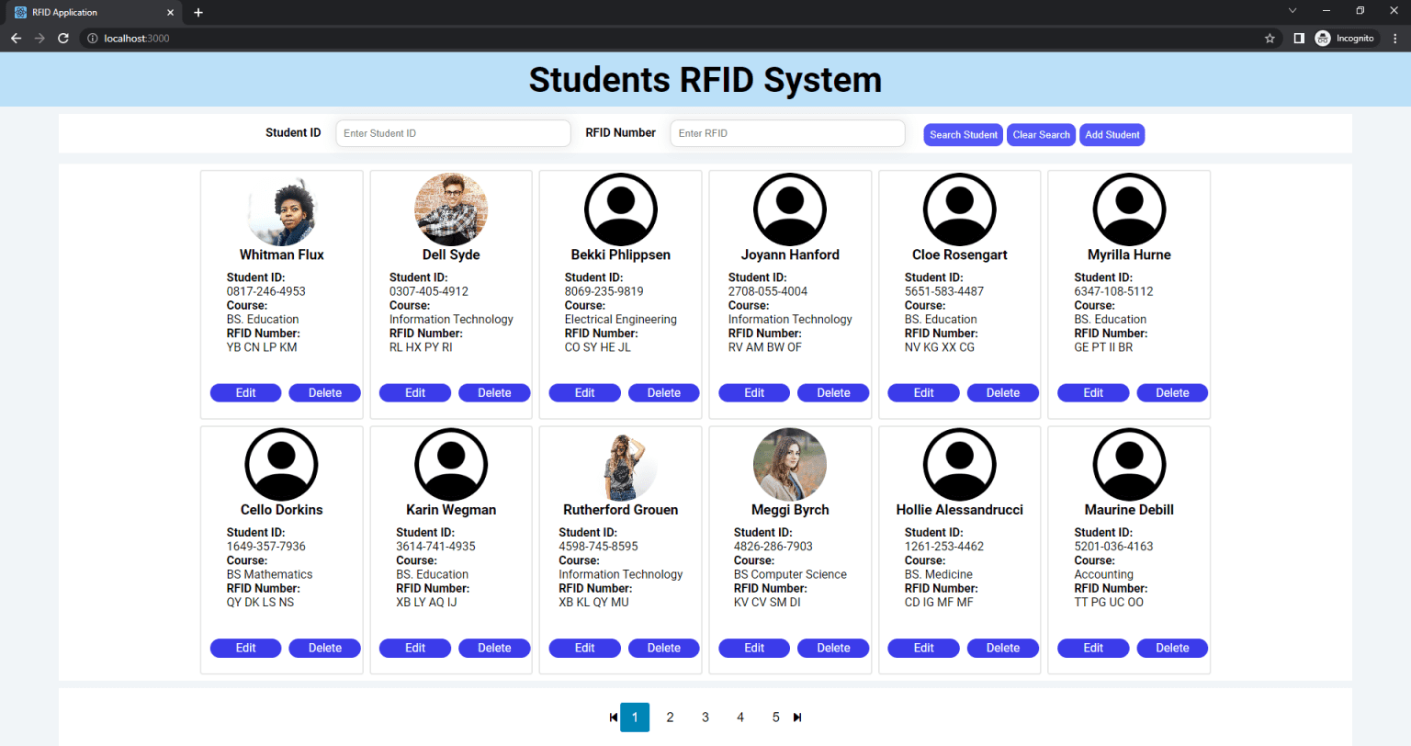Click the Enter Student ID input field

452,133
